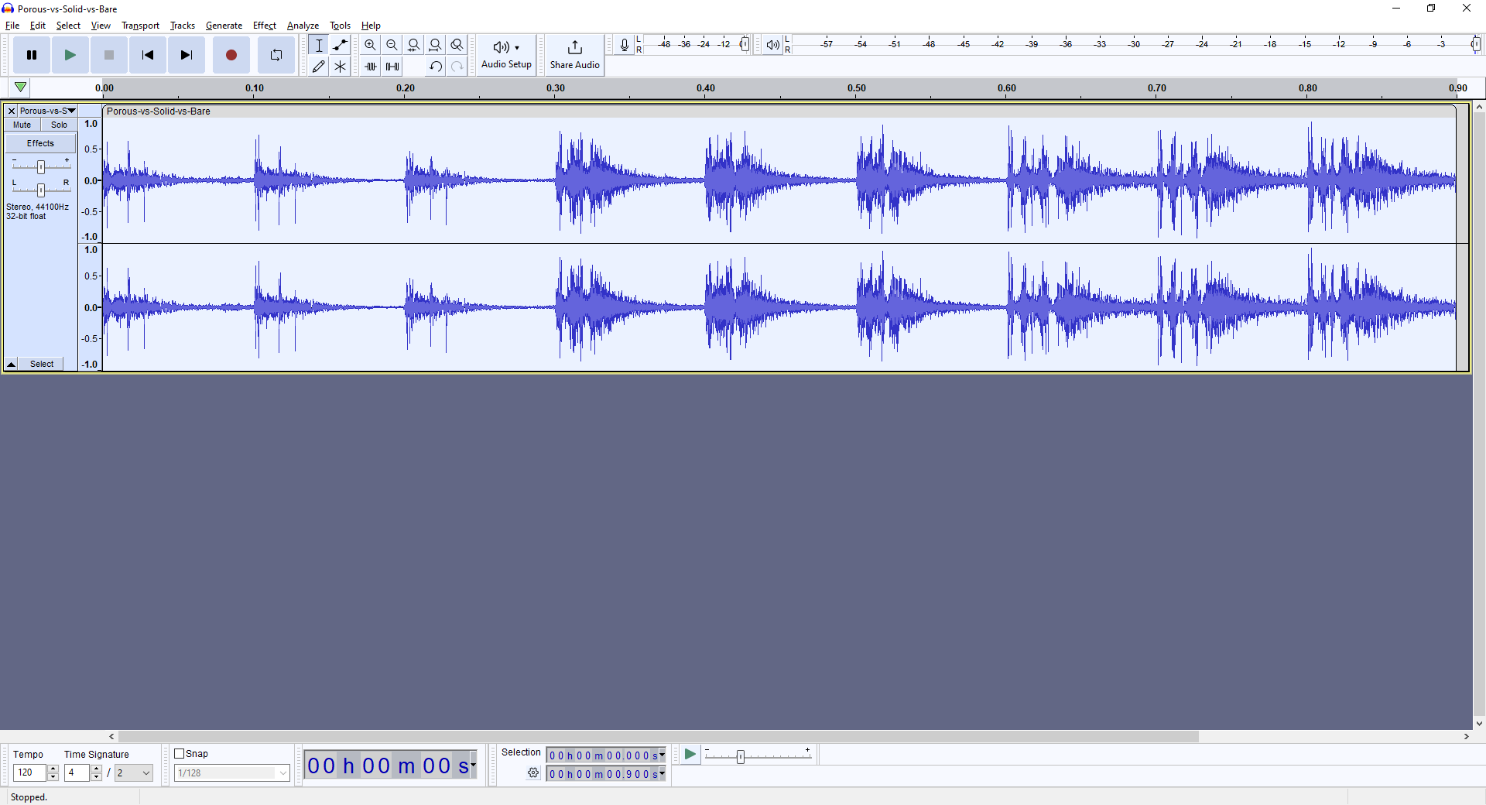Click the Zoom Out magnifier
Image resolution: width=1486 pixels, height=805 pixels.
pyautogui.click(x=392, y=45)
